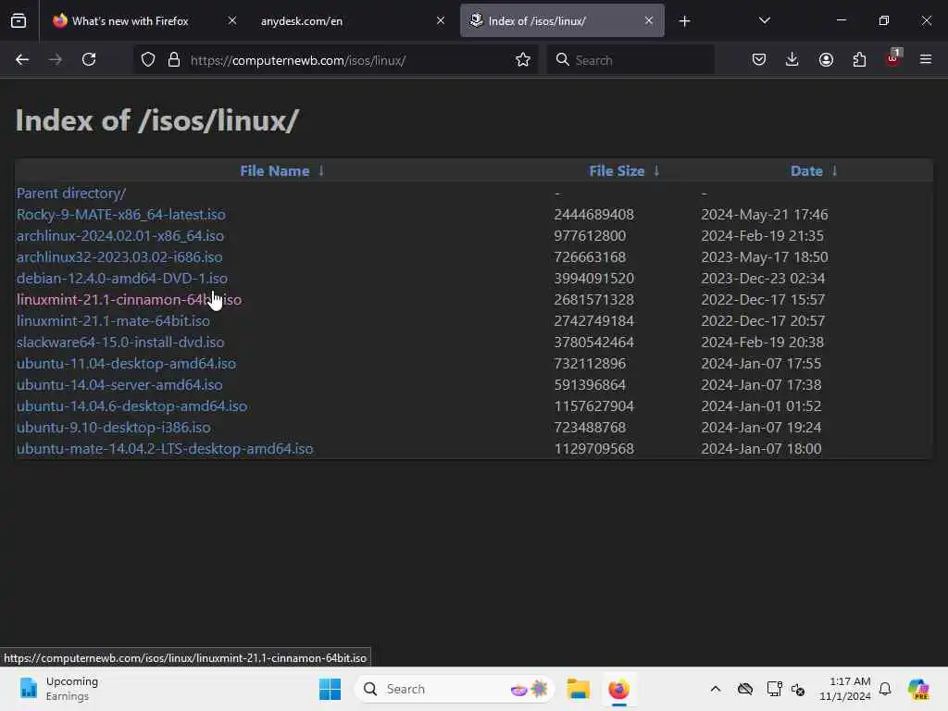This screenshot has height=711, width=948.
Task: Sort listing by File Name header
Action: (x=274, y=171)
